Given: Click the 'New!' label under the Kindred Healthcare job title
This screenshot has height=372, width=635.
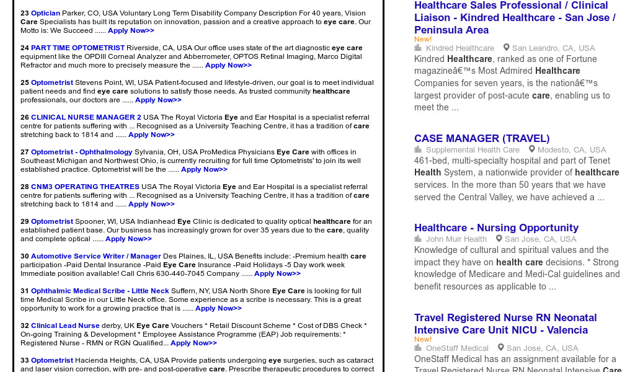Looking at the screenshot, I should (x=423, y=39).
